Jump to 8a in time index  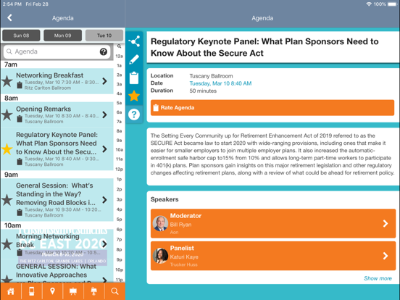point(119,131)
